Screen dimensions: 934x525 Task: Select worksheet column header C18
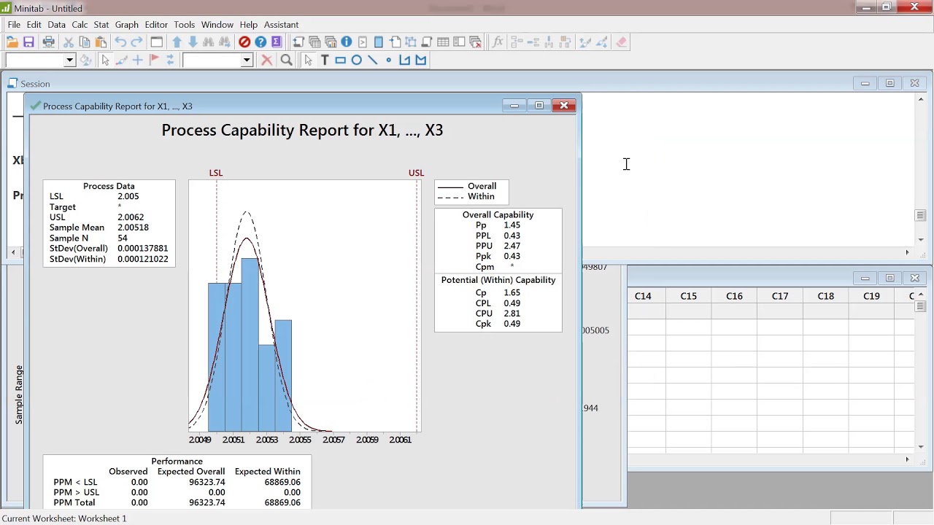[825, 296]
